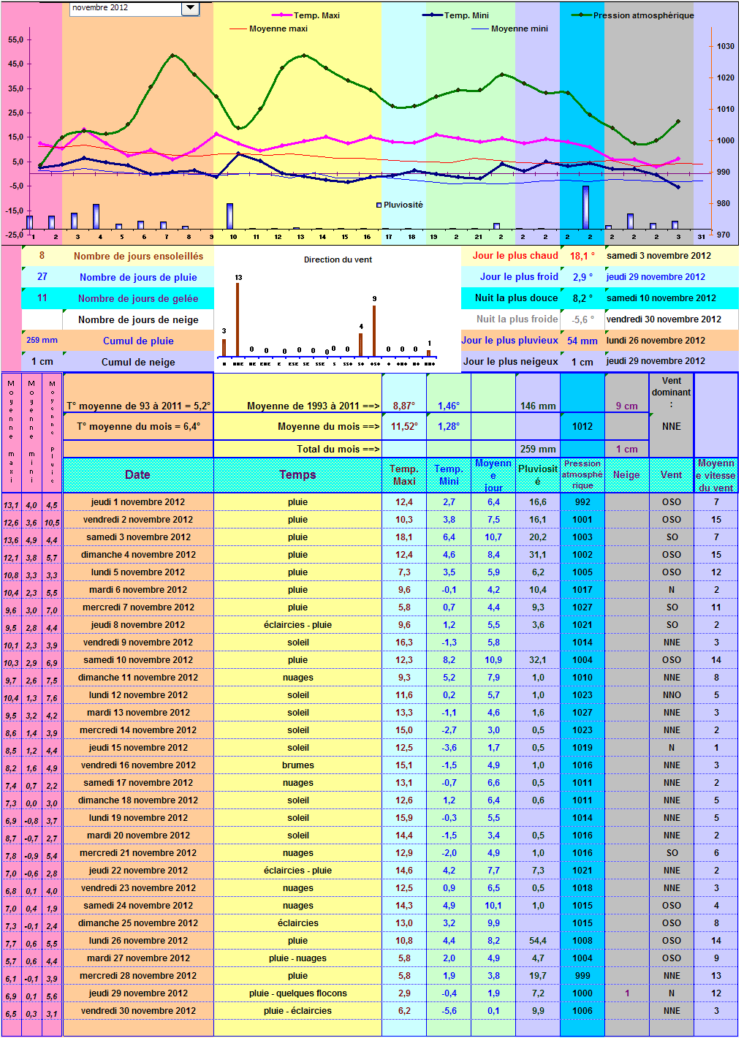Click '1027' pressure cell for 7 novembre
The width and height of the screenshot is (744, 1038).
[x=582, y=607]
